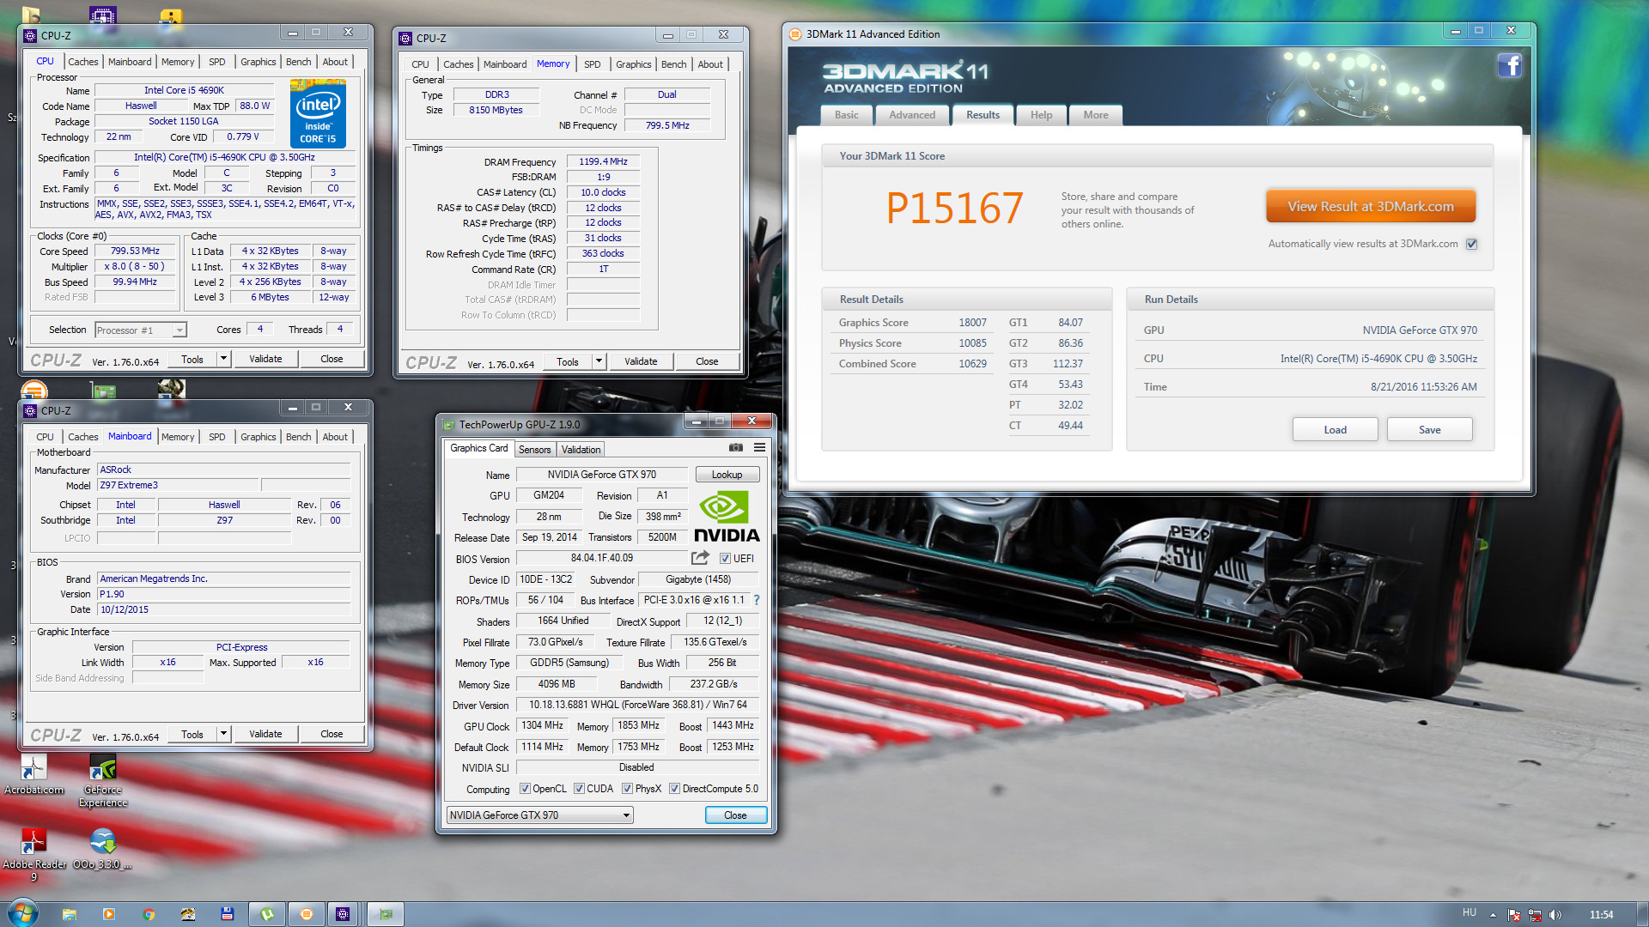Viewport: 1649px width, 927px height.
Task: Toggle the UEFI checkbox in GPU-Z
Action: [x=725, y=559]
